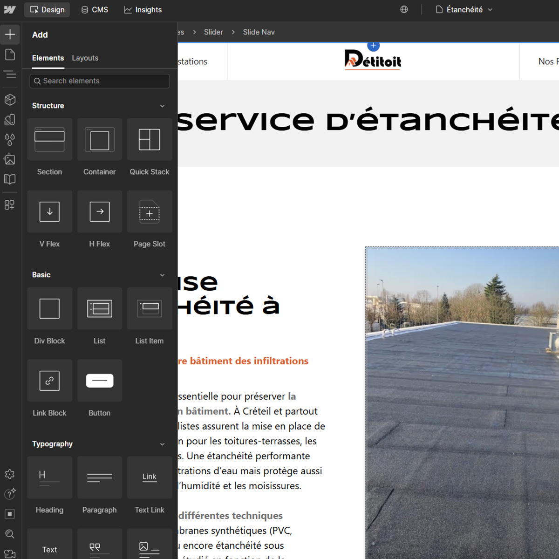
Task: Click the 'différentes techniques' bold text
Action: tap(231, 516)
